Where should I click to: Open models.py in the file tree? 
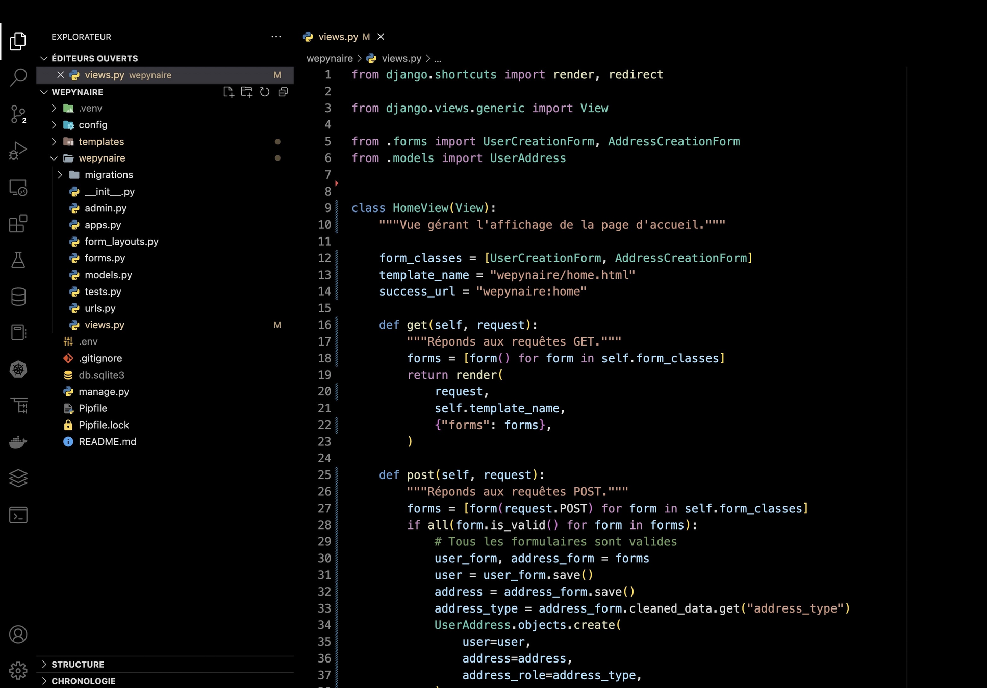pos(108,275)
